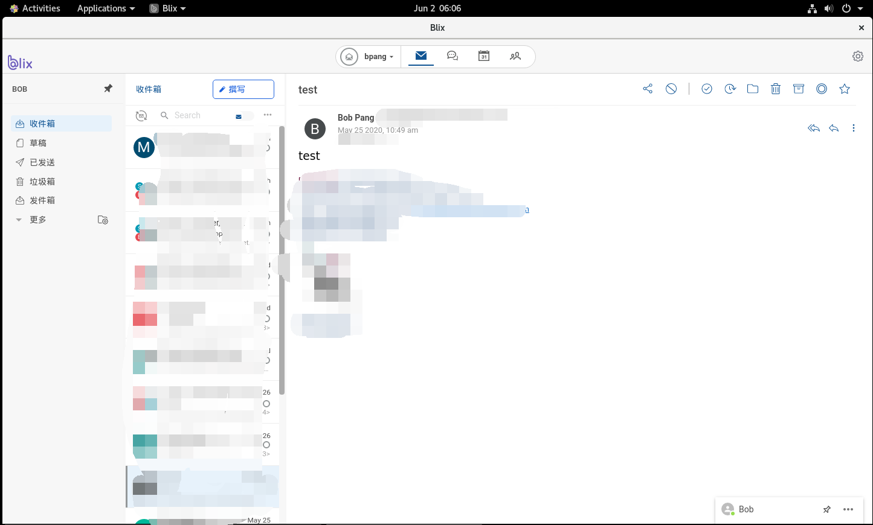Viewport: 873px width, 525px height.
Task: Open the three-dot message options menu
Action: 854,128
